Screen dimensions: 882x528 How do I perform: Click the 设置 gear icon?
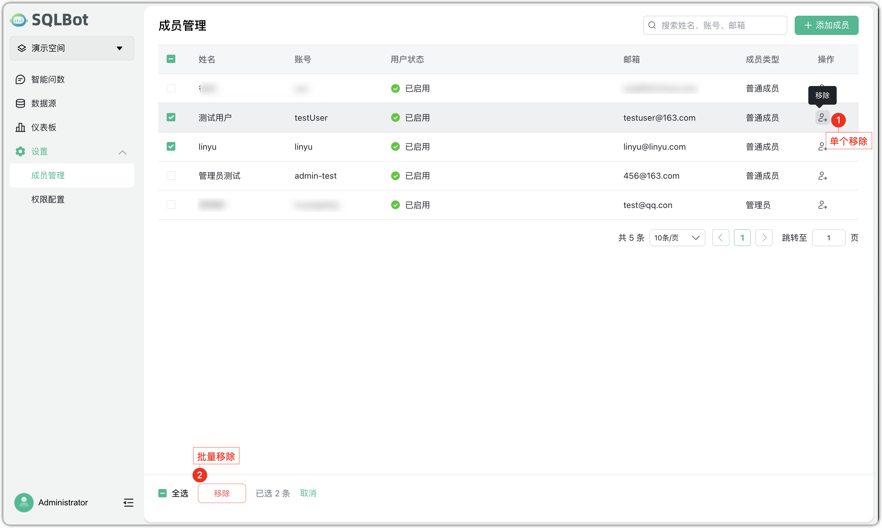tap(20, 151)
